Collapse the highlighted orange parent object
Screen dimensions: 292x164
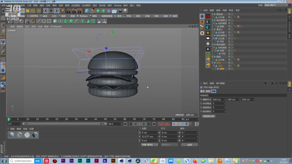tap(213, 63)
